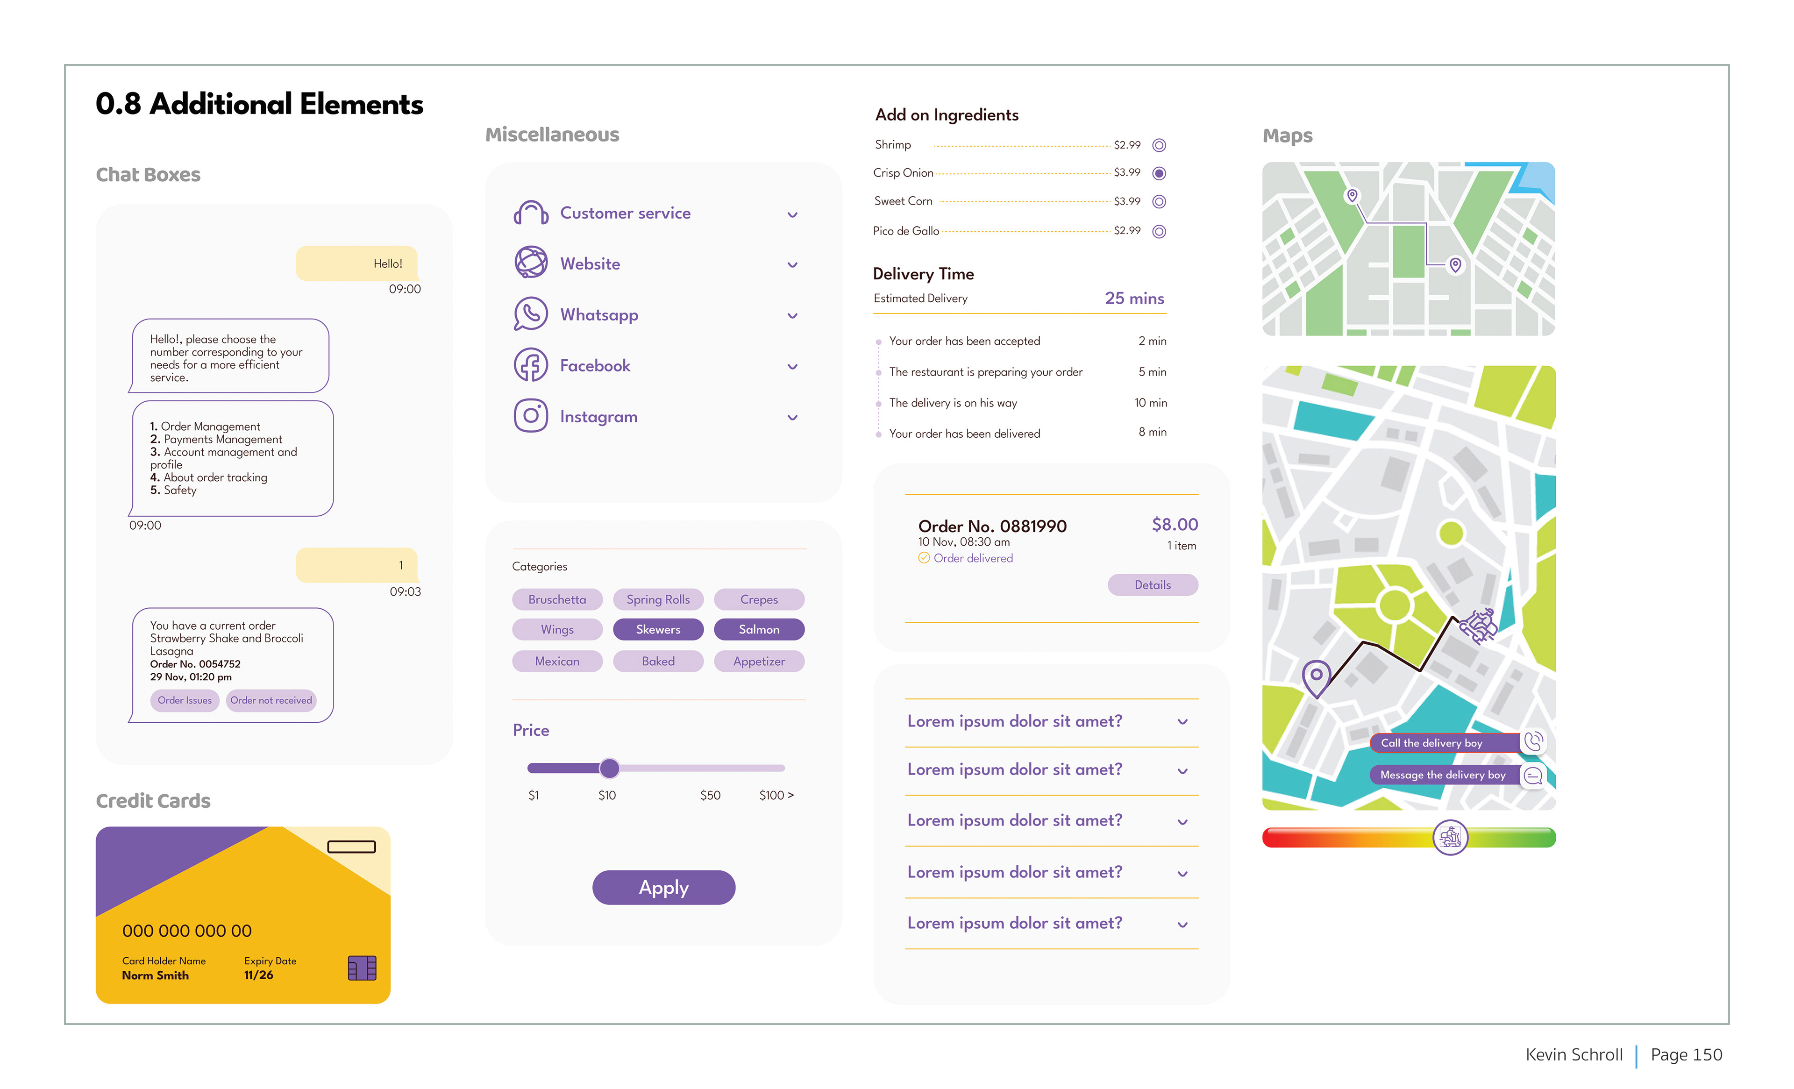Select the Bruschetta category chip
The image size is (1794, 1089).
(x=557, y=600)
